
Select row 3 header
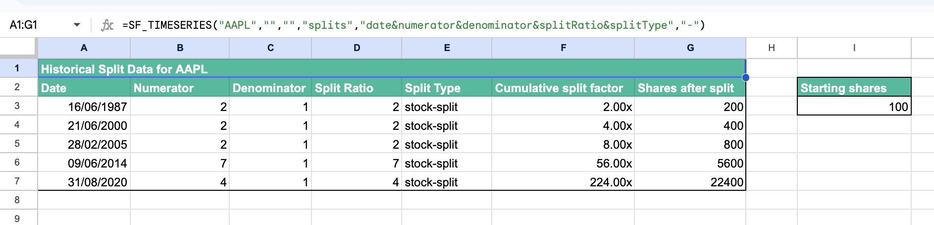point(17,106)
